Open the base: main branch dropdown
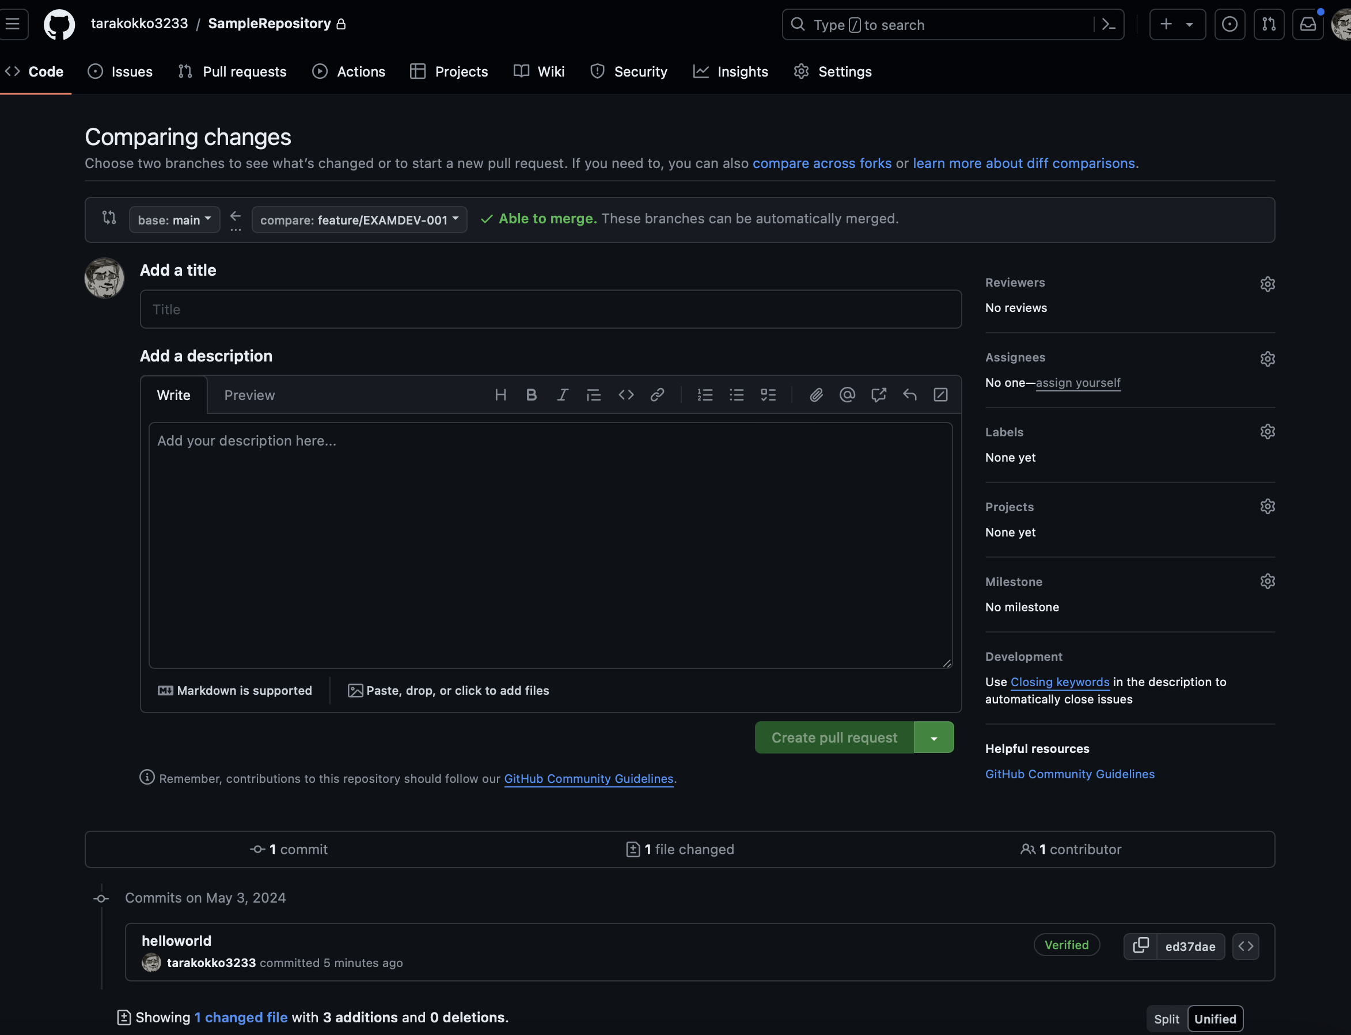1351x1035 pixels. pos(174,219)
